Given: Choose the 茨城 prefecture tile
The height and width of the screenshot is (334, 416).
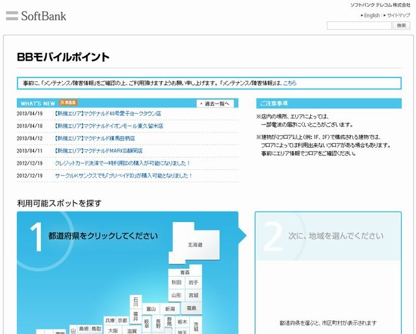Looking at the screenshot, I should [196, 326].
